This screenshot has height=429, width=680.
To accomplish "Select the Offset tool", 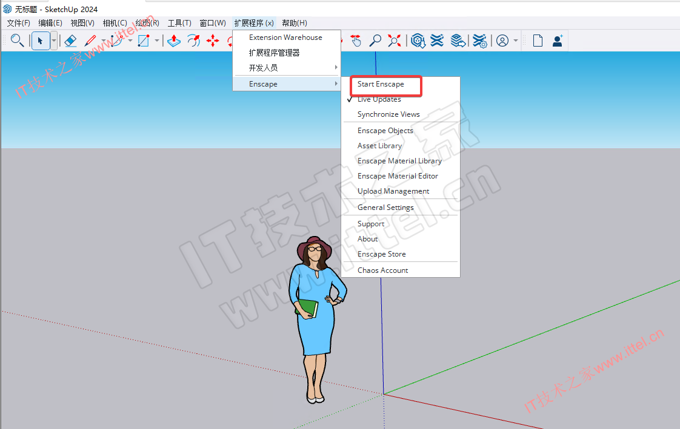I will click(193, 41).
